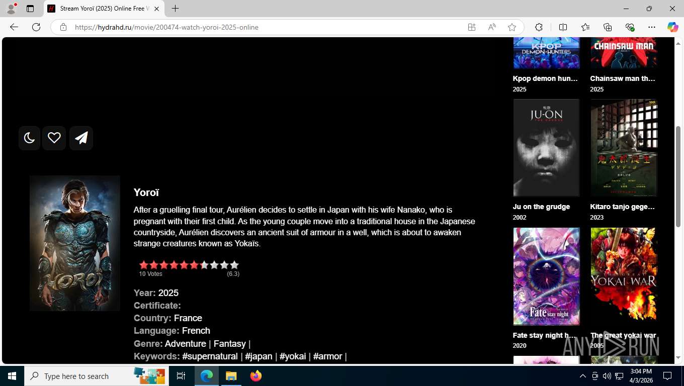The height and width of the screenshot is (386, 684).
Task: View site information lock icon
Action: [x=63, y=27]
